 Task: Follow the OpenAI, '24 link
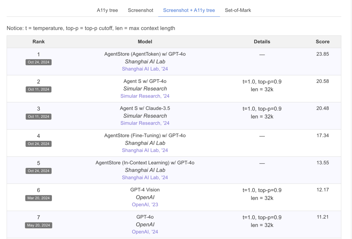click(145, 232)
